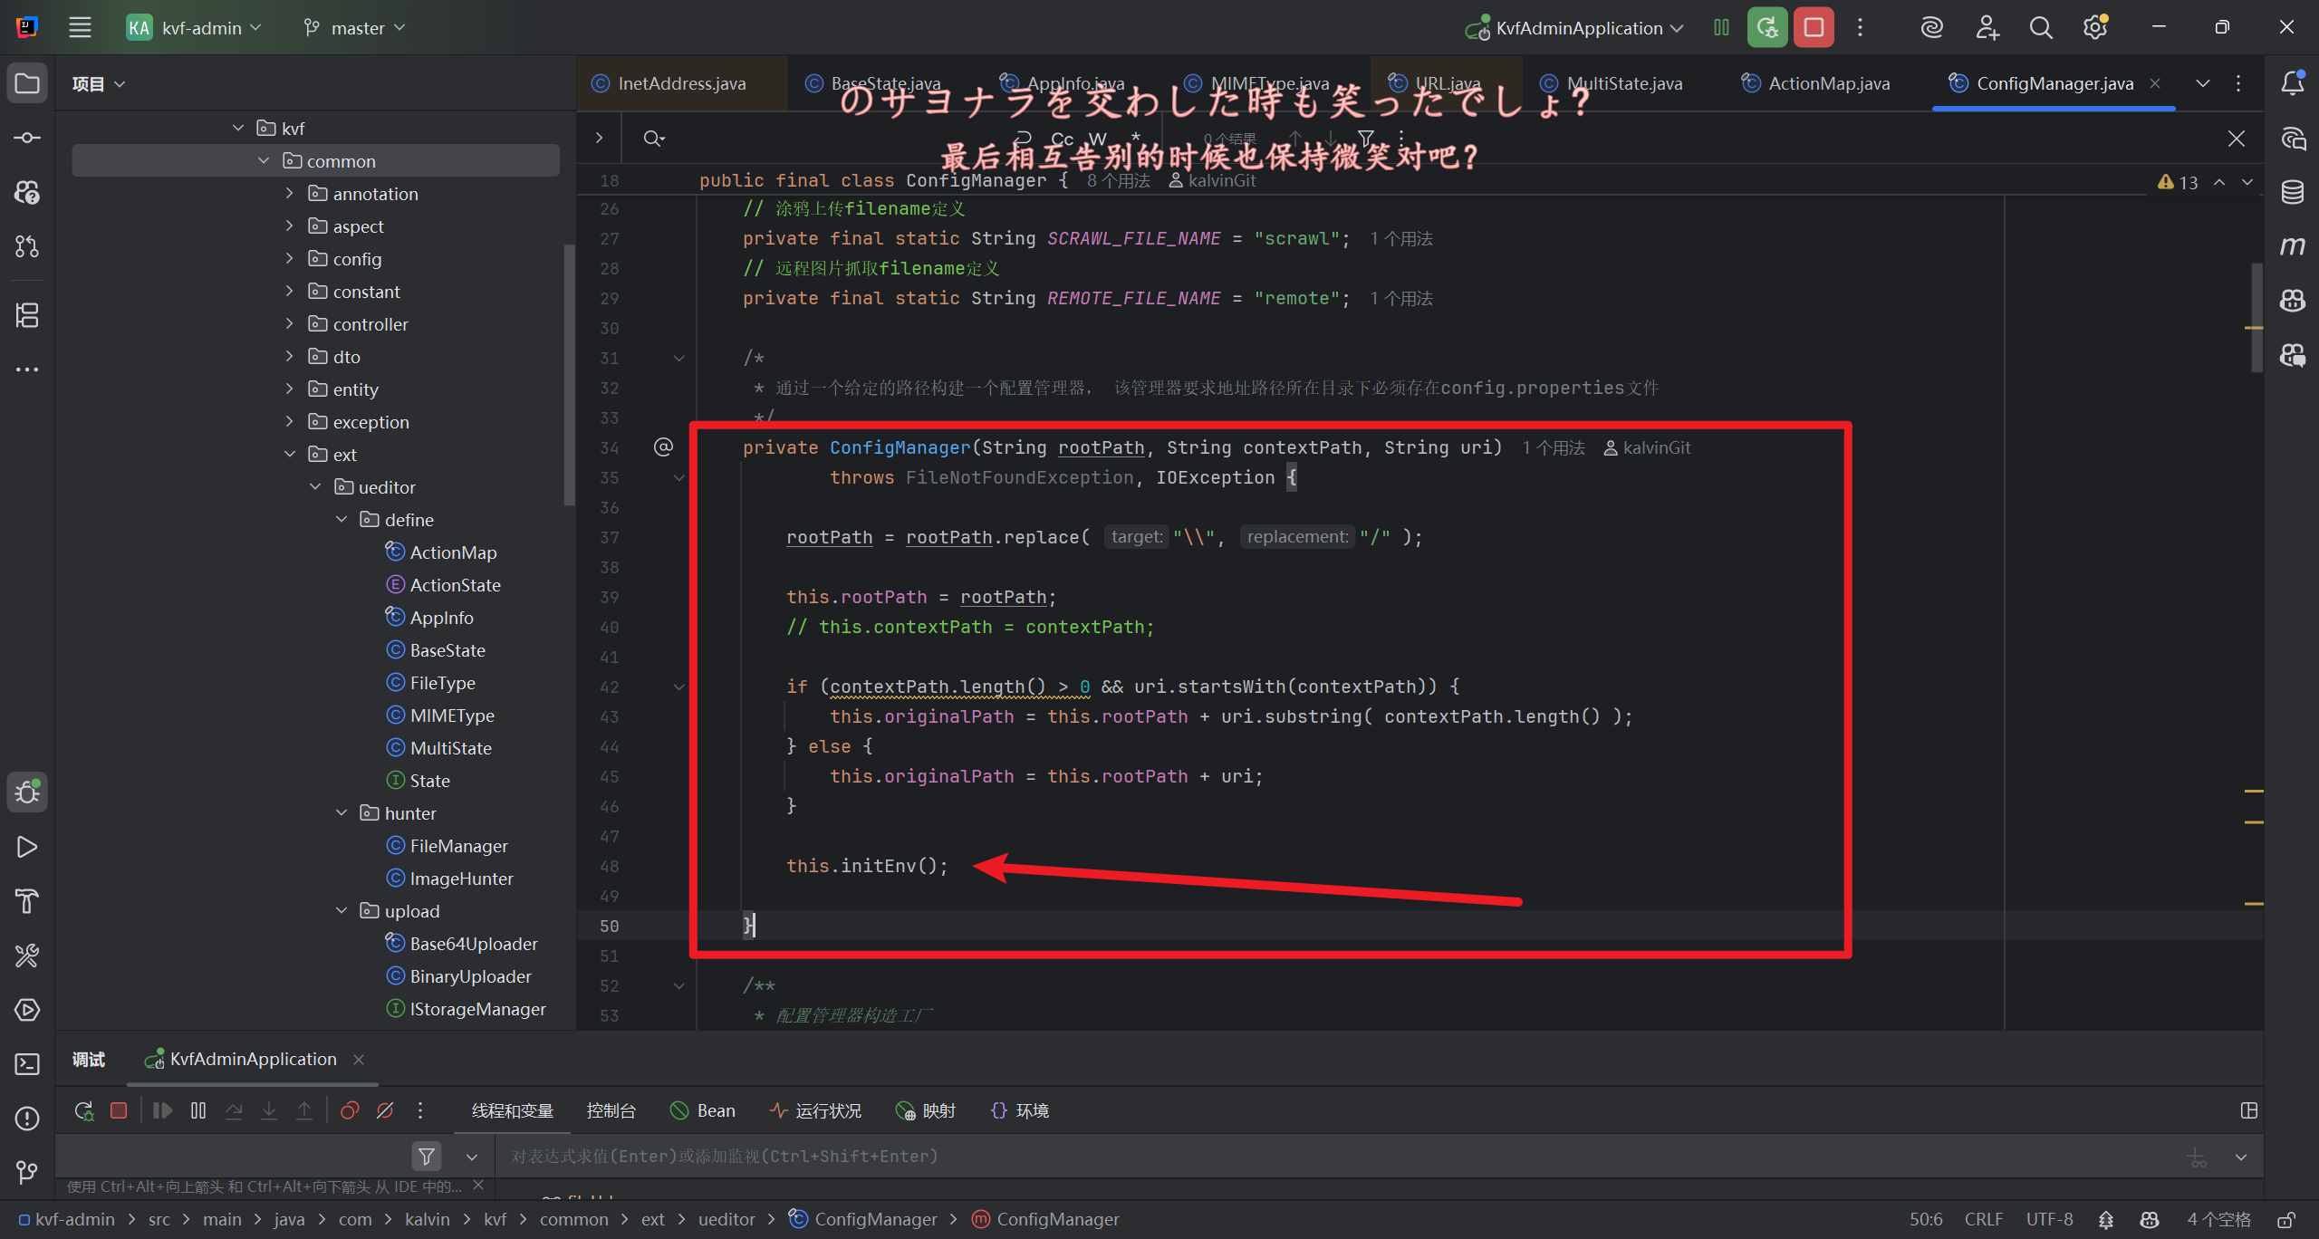Collapse the hunter folder
Viewport: 2319px width, 1239px height.
(342, 812)
